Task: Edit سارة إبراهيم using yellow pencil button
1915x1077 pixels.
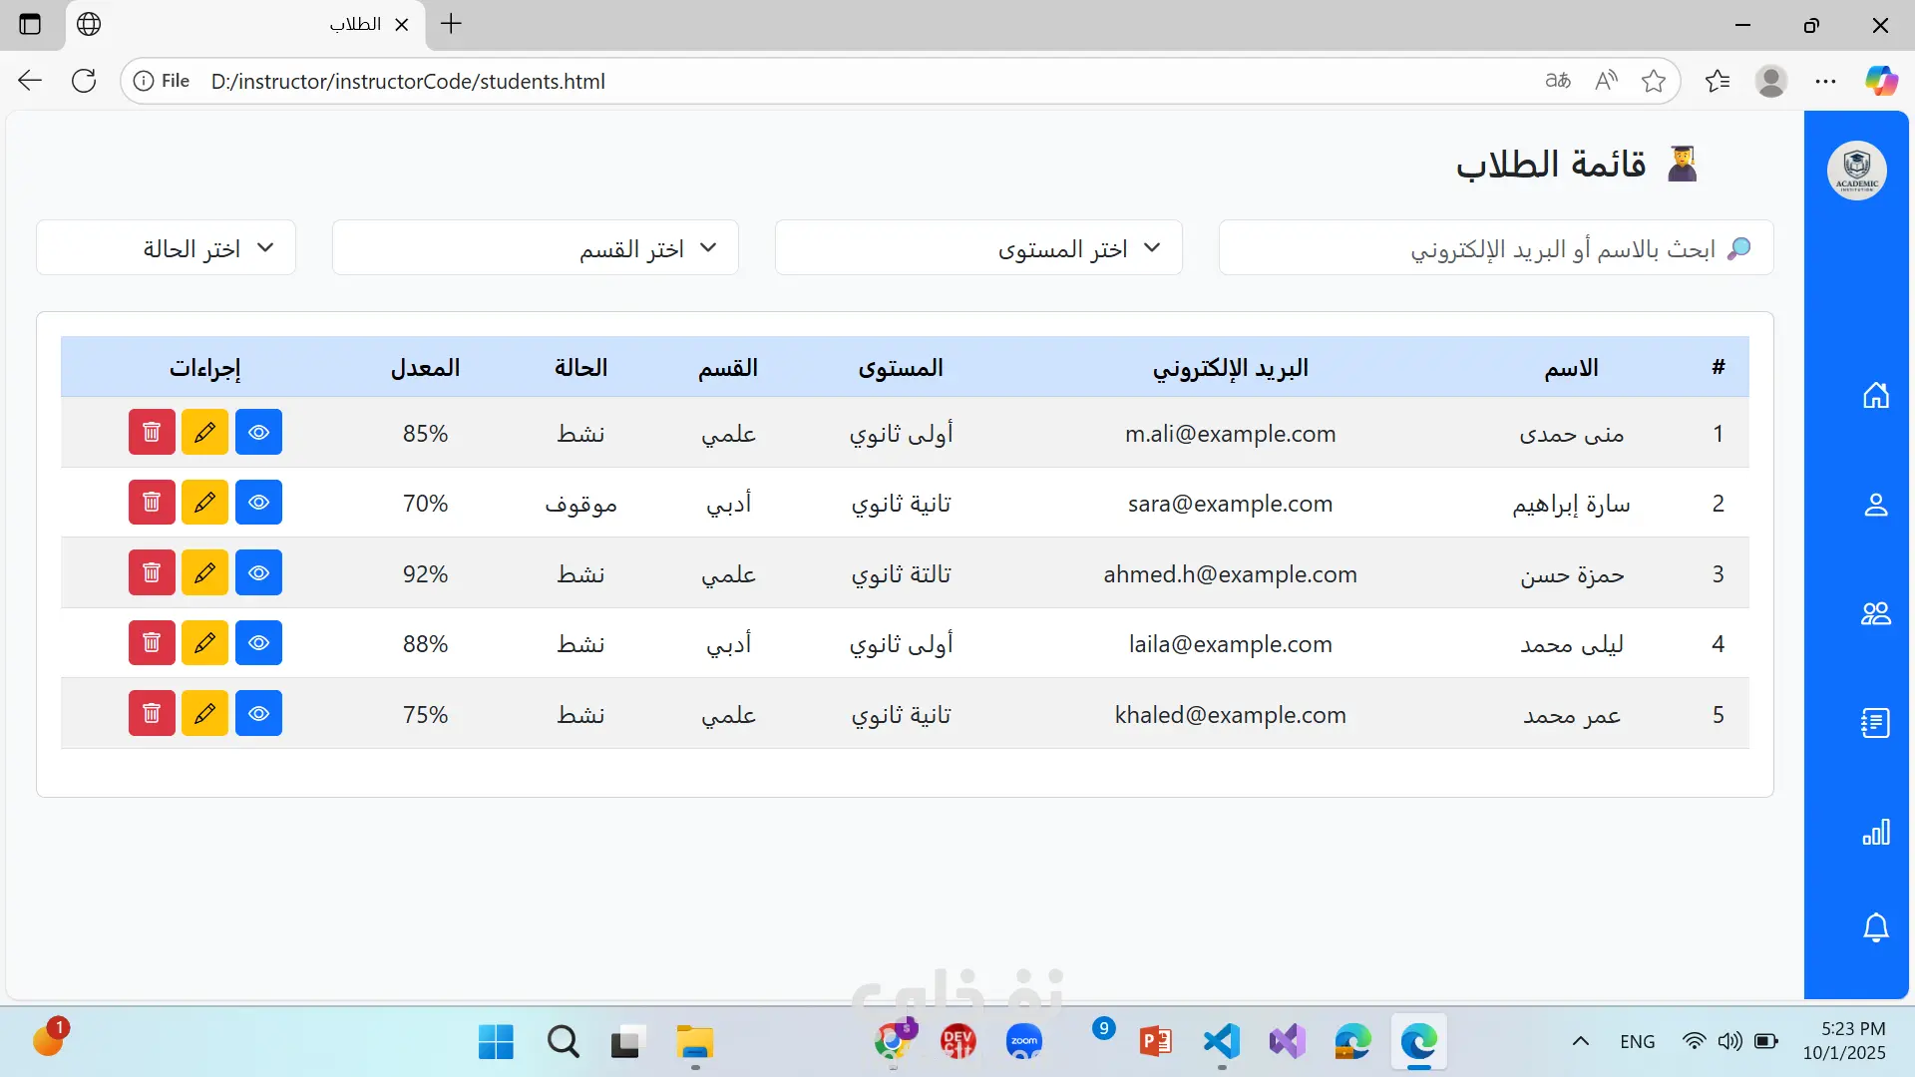Action: click(x=204, y=503)
